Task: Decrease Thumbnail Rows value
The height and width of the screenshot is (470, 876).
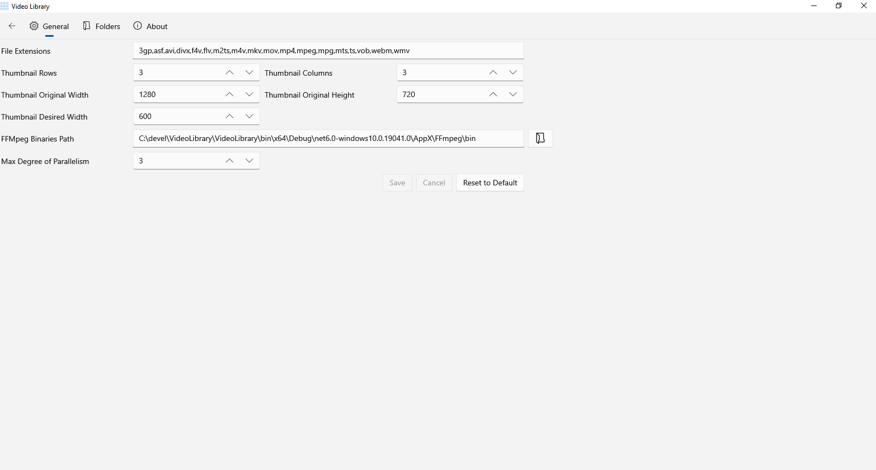Action: (249, 72)
